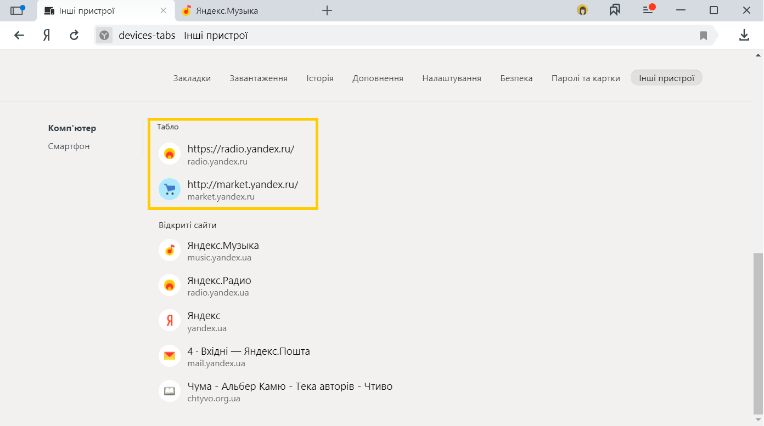Open the bookmarks collection icon

click(x=615, y=10)
